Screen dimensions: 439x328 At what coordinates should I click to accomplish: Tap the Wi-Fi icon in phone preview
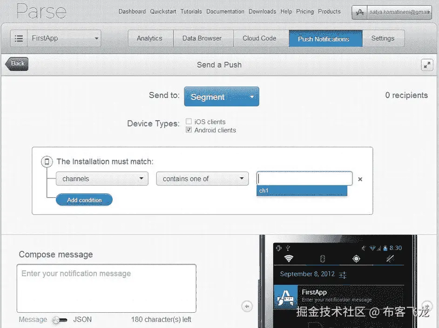(289, 258)
